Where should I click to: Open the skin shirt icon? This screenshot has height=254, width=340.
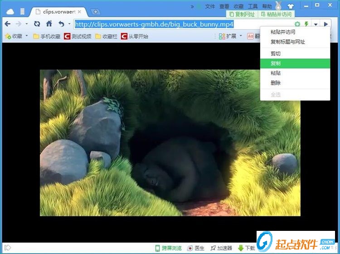(x=290, y=6)
